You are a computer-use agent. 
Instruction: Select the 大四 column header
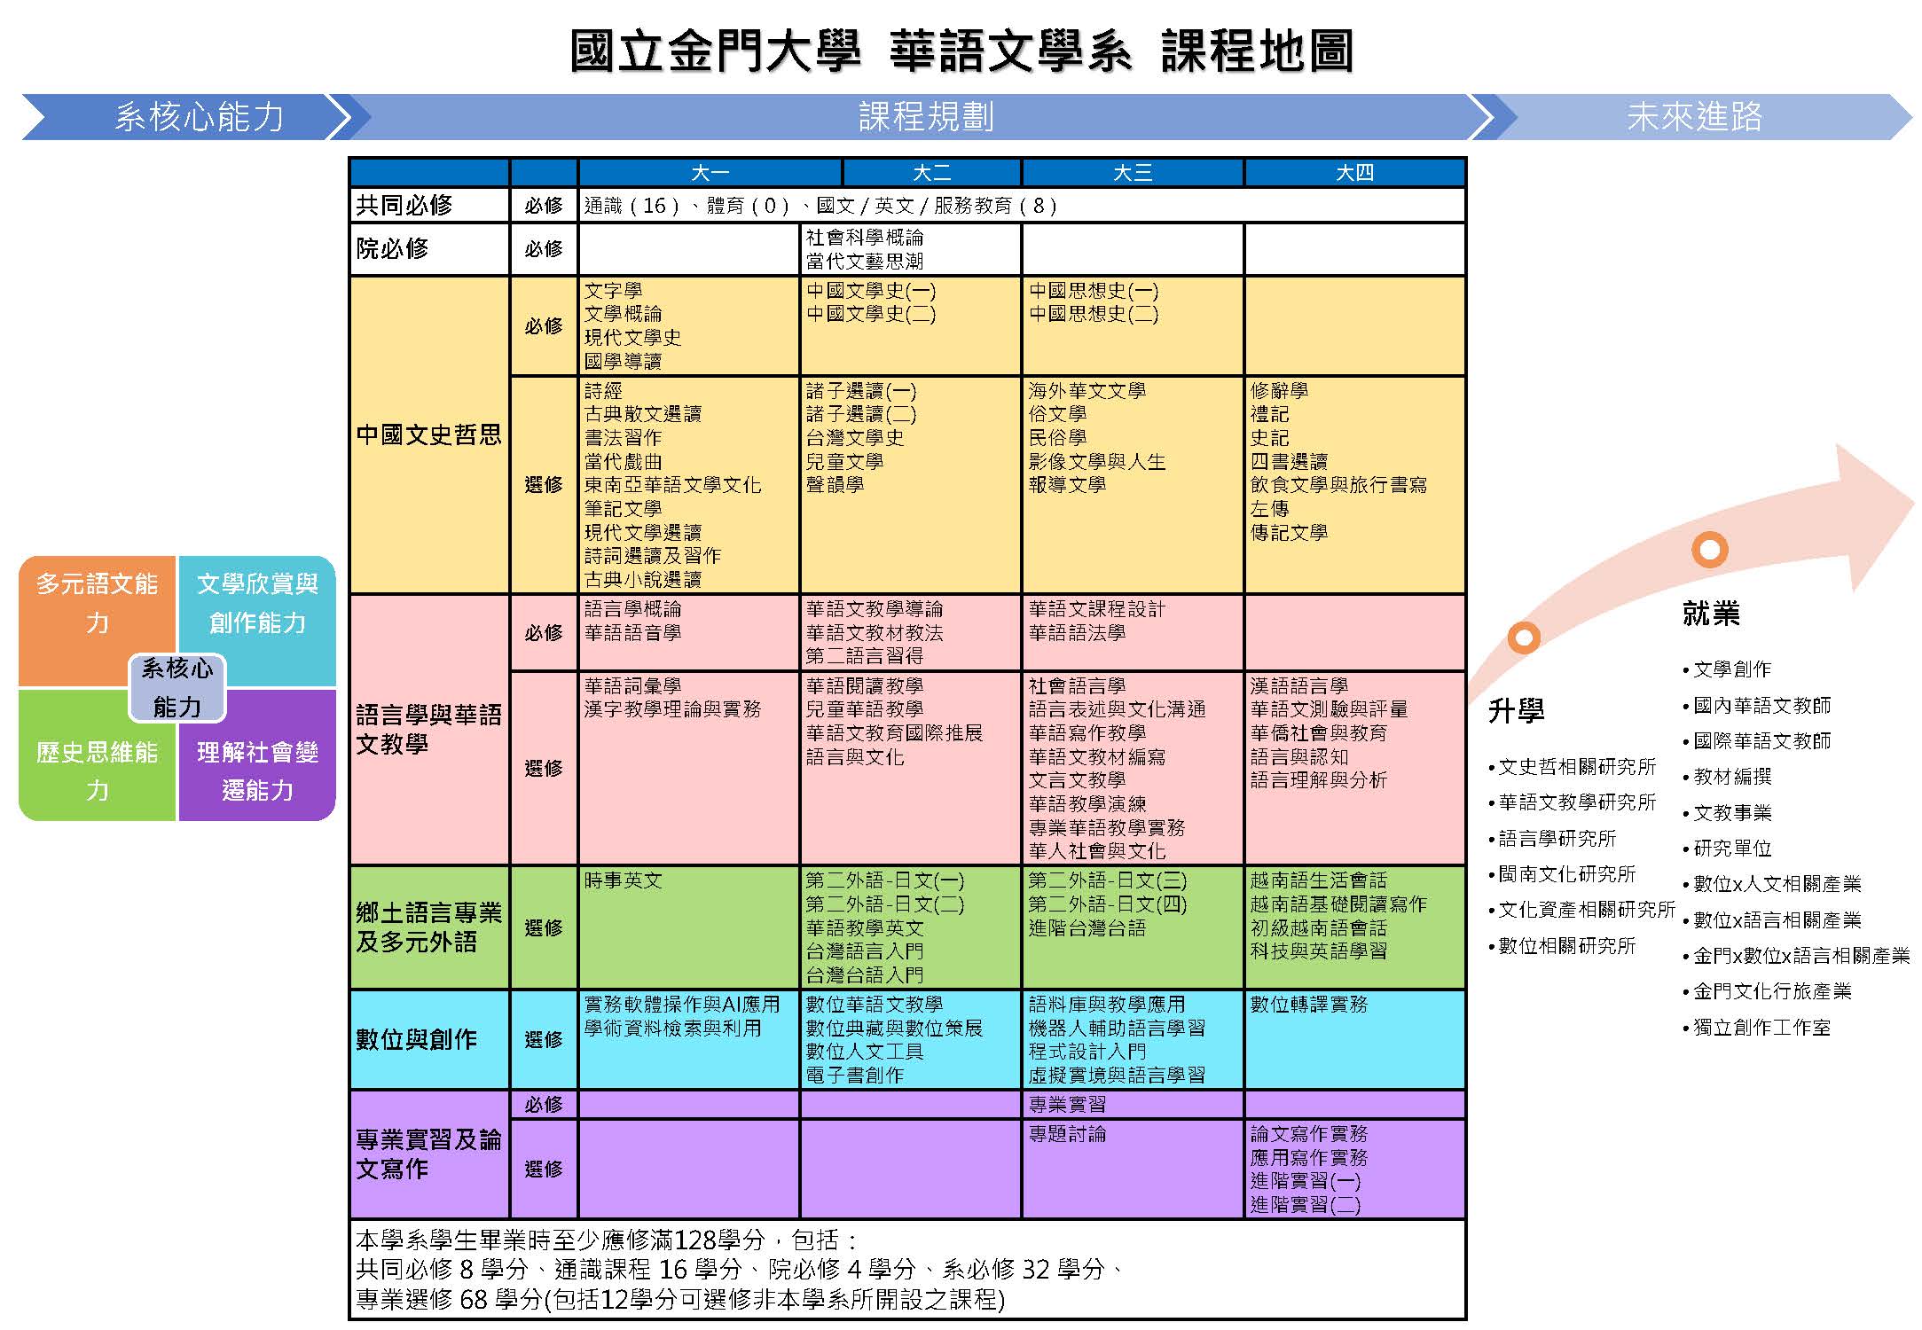[1354, 173]
